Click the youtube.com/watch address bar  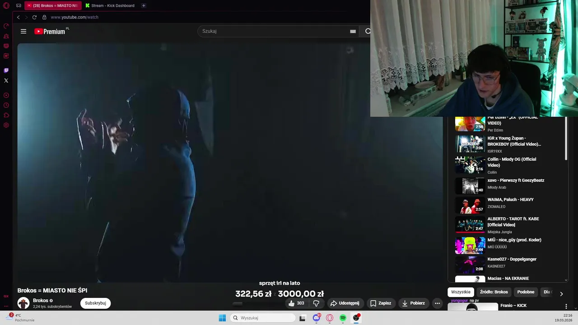pyautogui.click(x=75, y=17)
